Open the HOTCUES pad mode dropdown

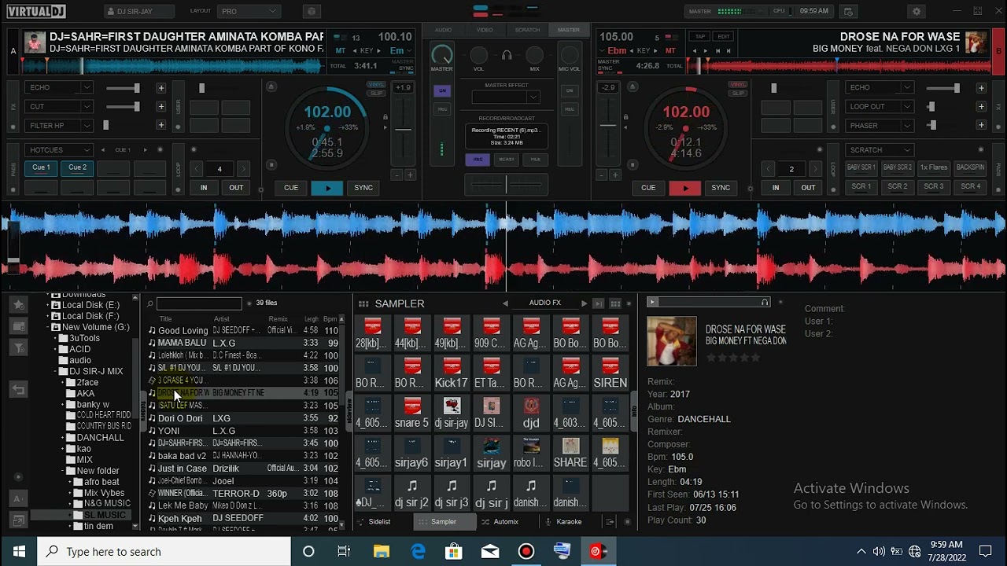(60, 150)
